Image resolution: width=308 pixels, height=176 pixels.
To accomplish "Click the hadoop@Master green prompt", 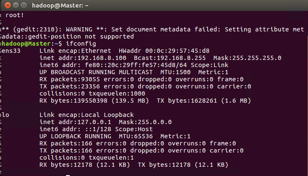I will pos(26,44).
